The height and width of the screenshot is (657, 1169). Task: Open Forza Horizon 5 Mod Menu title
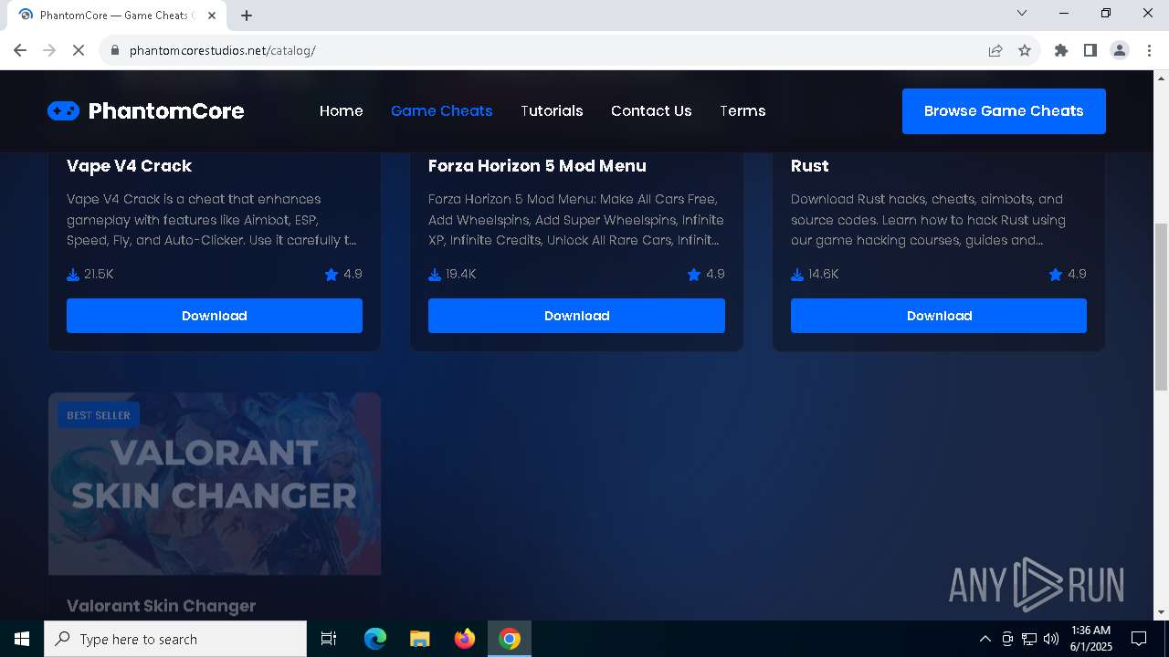(537, 166)
